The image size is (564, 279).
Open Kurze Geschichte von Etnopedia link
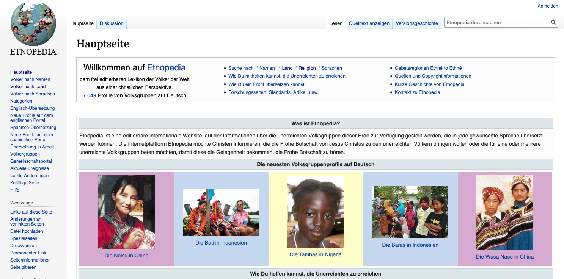430,84
